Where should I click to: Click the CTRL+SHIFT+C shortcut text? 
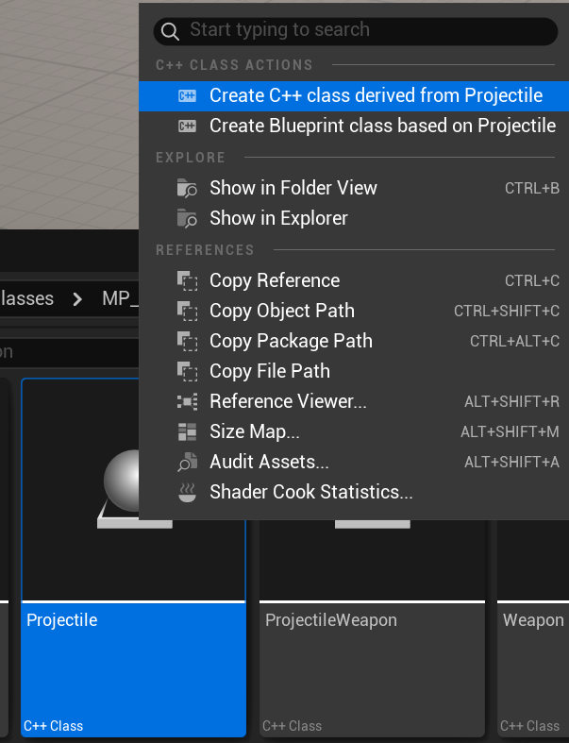click(x=507, y=312)
